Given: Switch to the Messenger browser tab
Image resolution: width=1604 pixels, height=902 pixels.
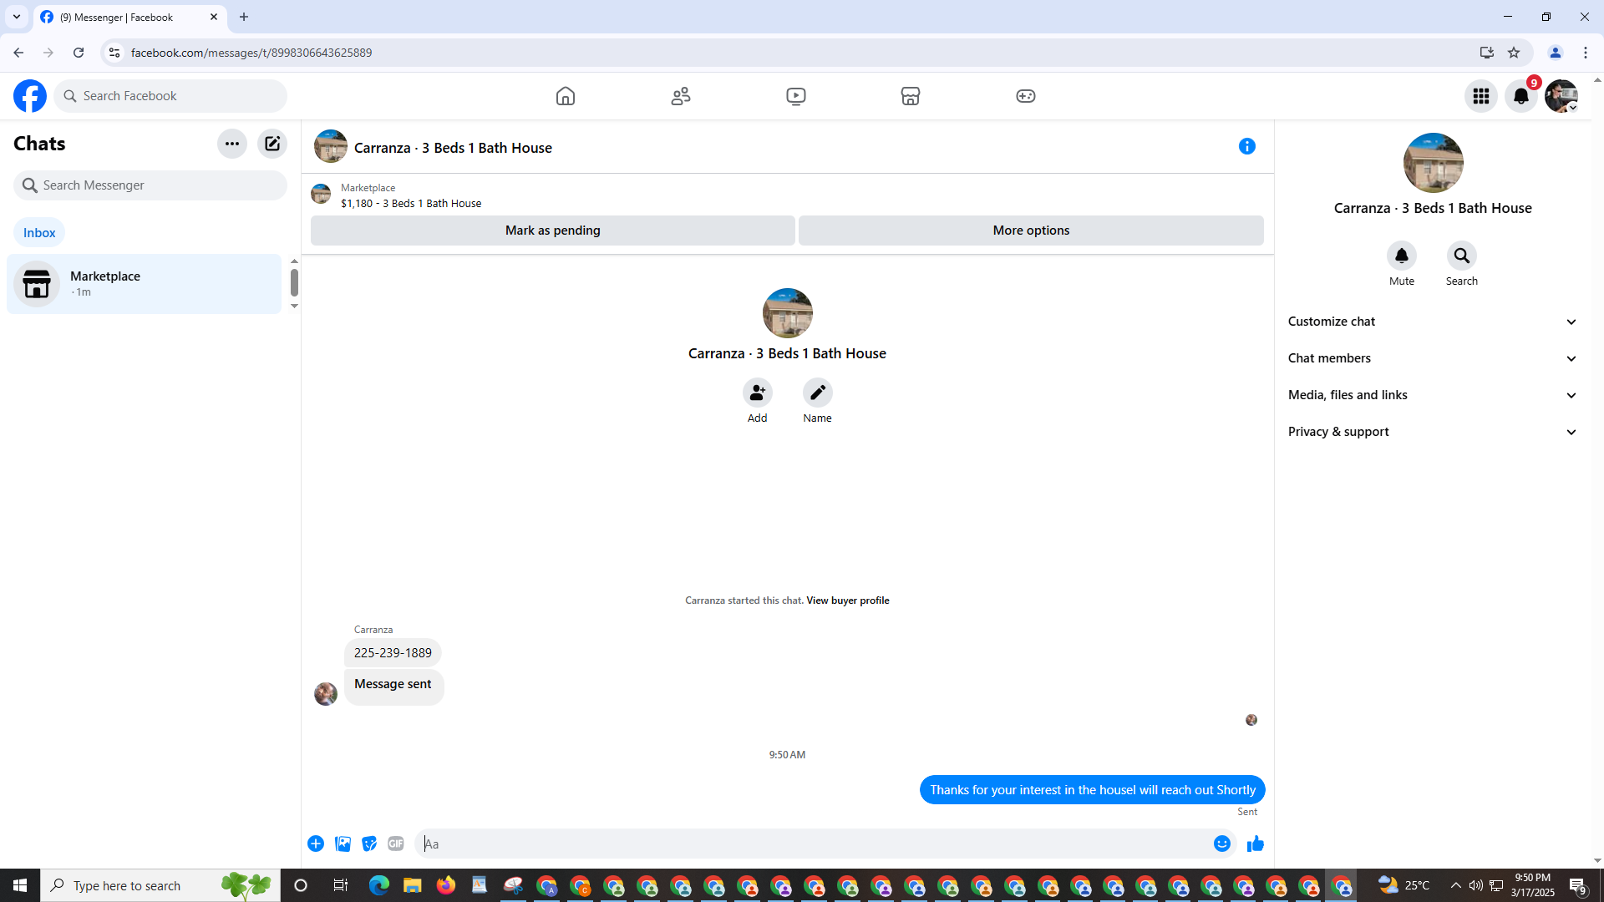Looking at the screenshot, I should (x=129, y=17).
